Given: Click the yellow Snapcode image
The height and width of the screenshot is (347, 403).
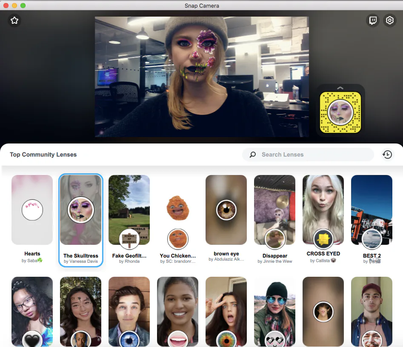Looking at the screenshot, I should coord(340,112).
